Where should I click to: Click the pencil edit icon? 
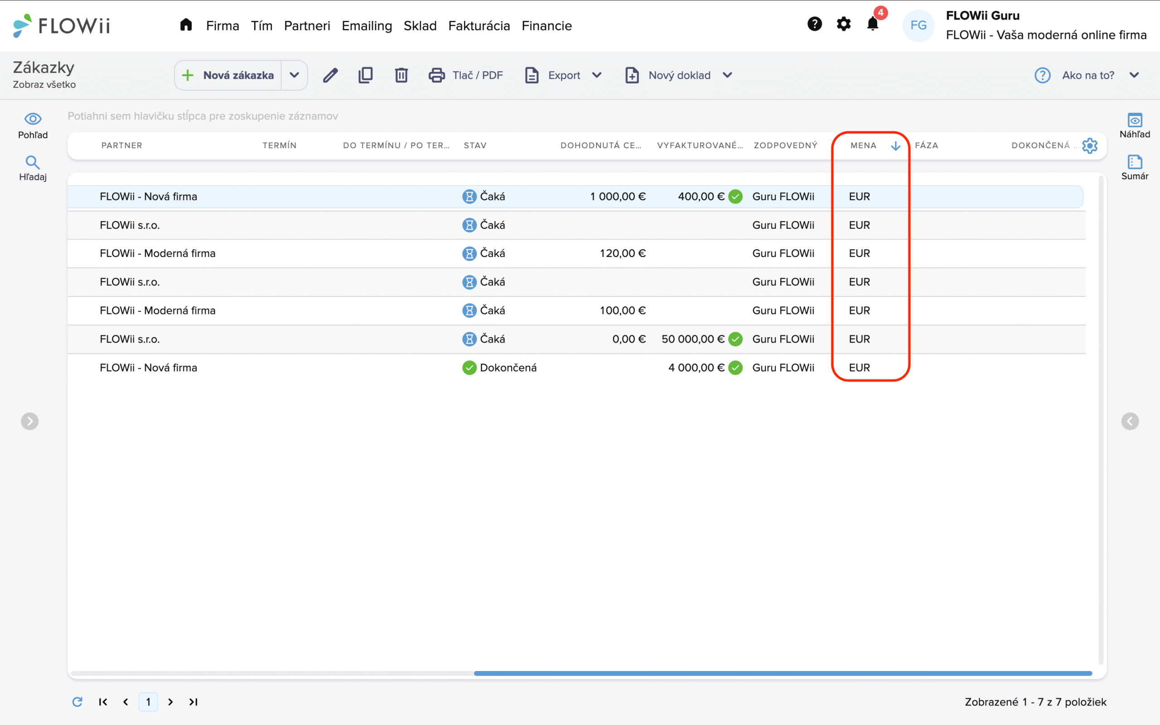(330, 75)
